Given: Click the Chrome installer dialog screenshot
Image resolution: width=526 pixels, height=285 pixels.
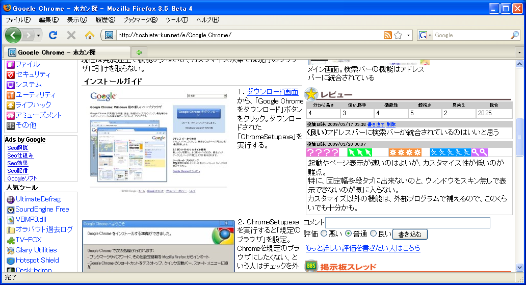Looking at the screenshot, I should coord(159,246).
